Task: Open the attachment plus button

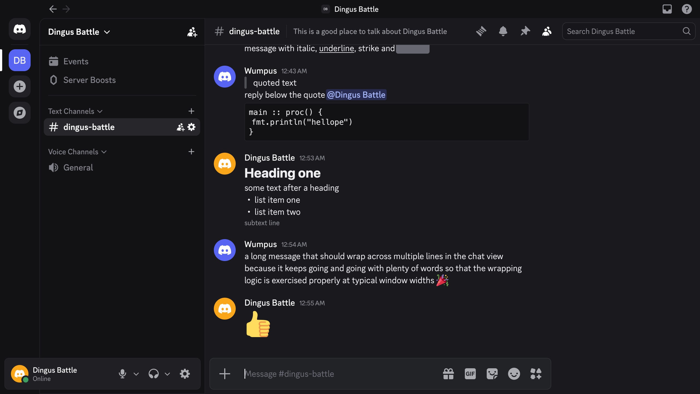Action: pyautogui.click(x=225, y=374)
